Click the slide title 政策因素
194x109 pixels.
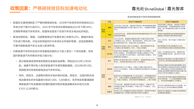tap(49, 8)
